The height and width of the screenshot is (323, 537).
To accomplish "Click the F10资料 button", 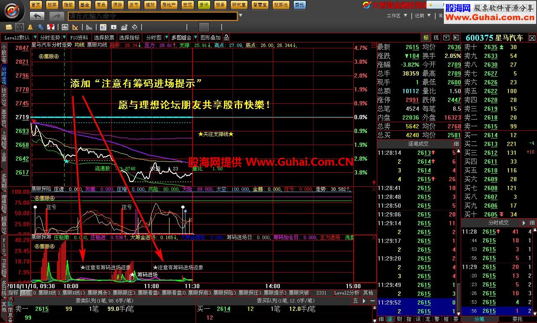I will coord(79,37).
